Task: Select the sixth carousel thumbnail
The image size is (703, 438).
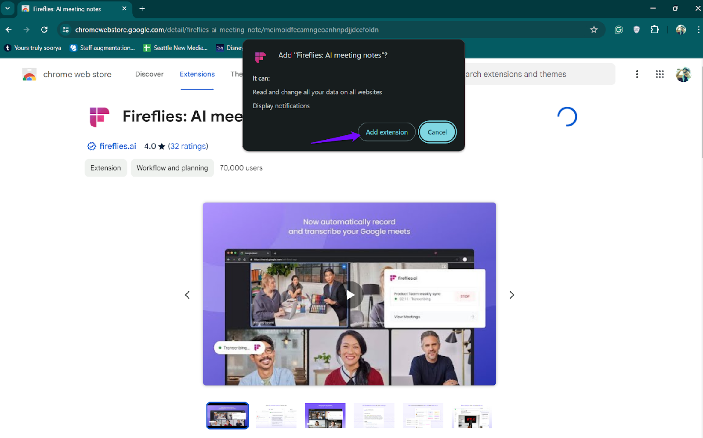Action: 471,416
